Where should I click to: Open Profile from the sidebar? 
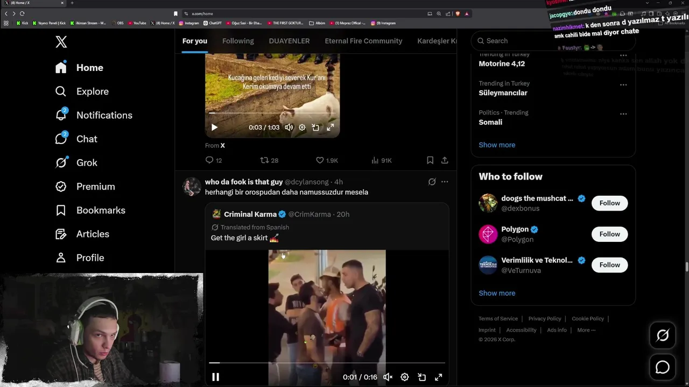(x=79, y=257)
